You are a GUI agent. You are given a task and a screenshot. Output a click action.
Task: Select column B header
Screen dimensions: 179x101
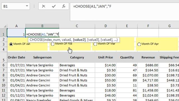42,26
